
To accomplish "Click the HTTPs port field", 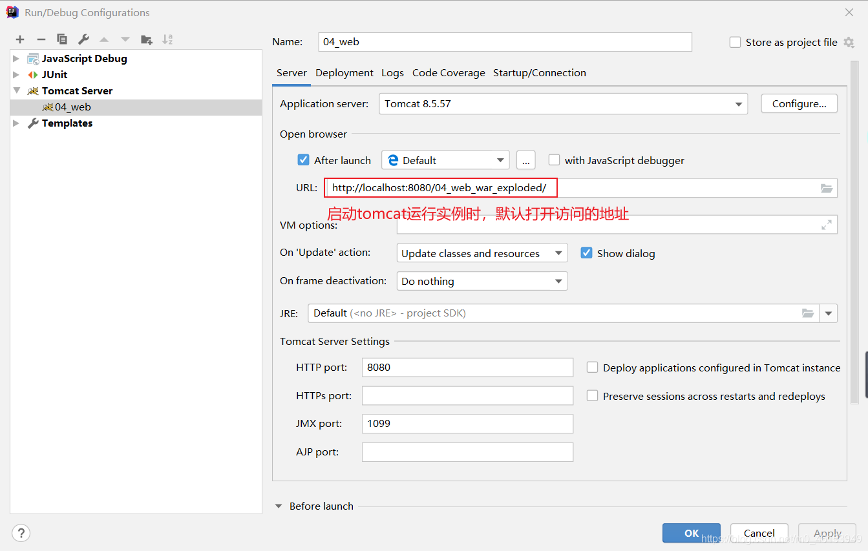I will [x=467, y=395].
